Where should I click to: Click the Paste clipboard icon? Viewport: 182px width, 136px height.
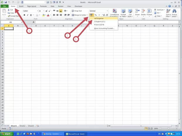4,11
